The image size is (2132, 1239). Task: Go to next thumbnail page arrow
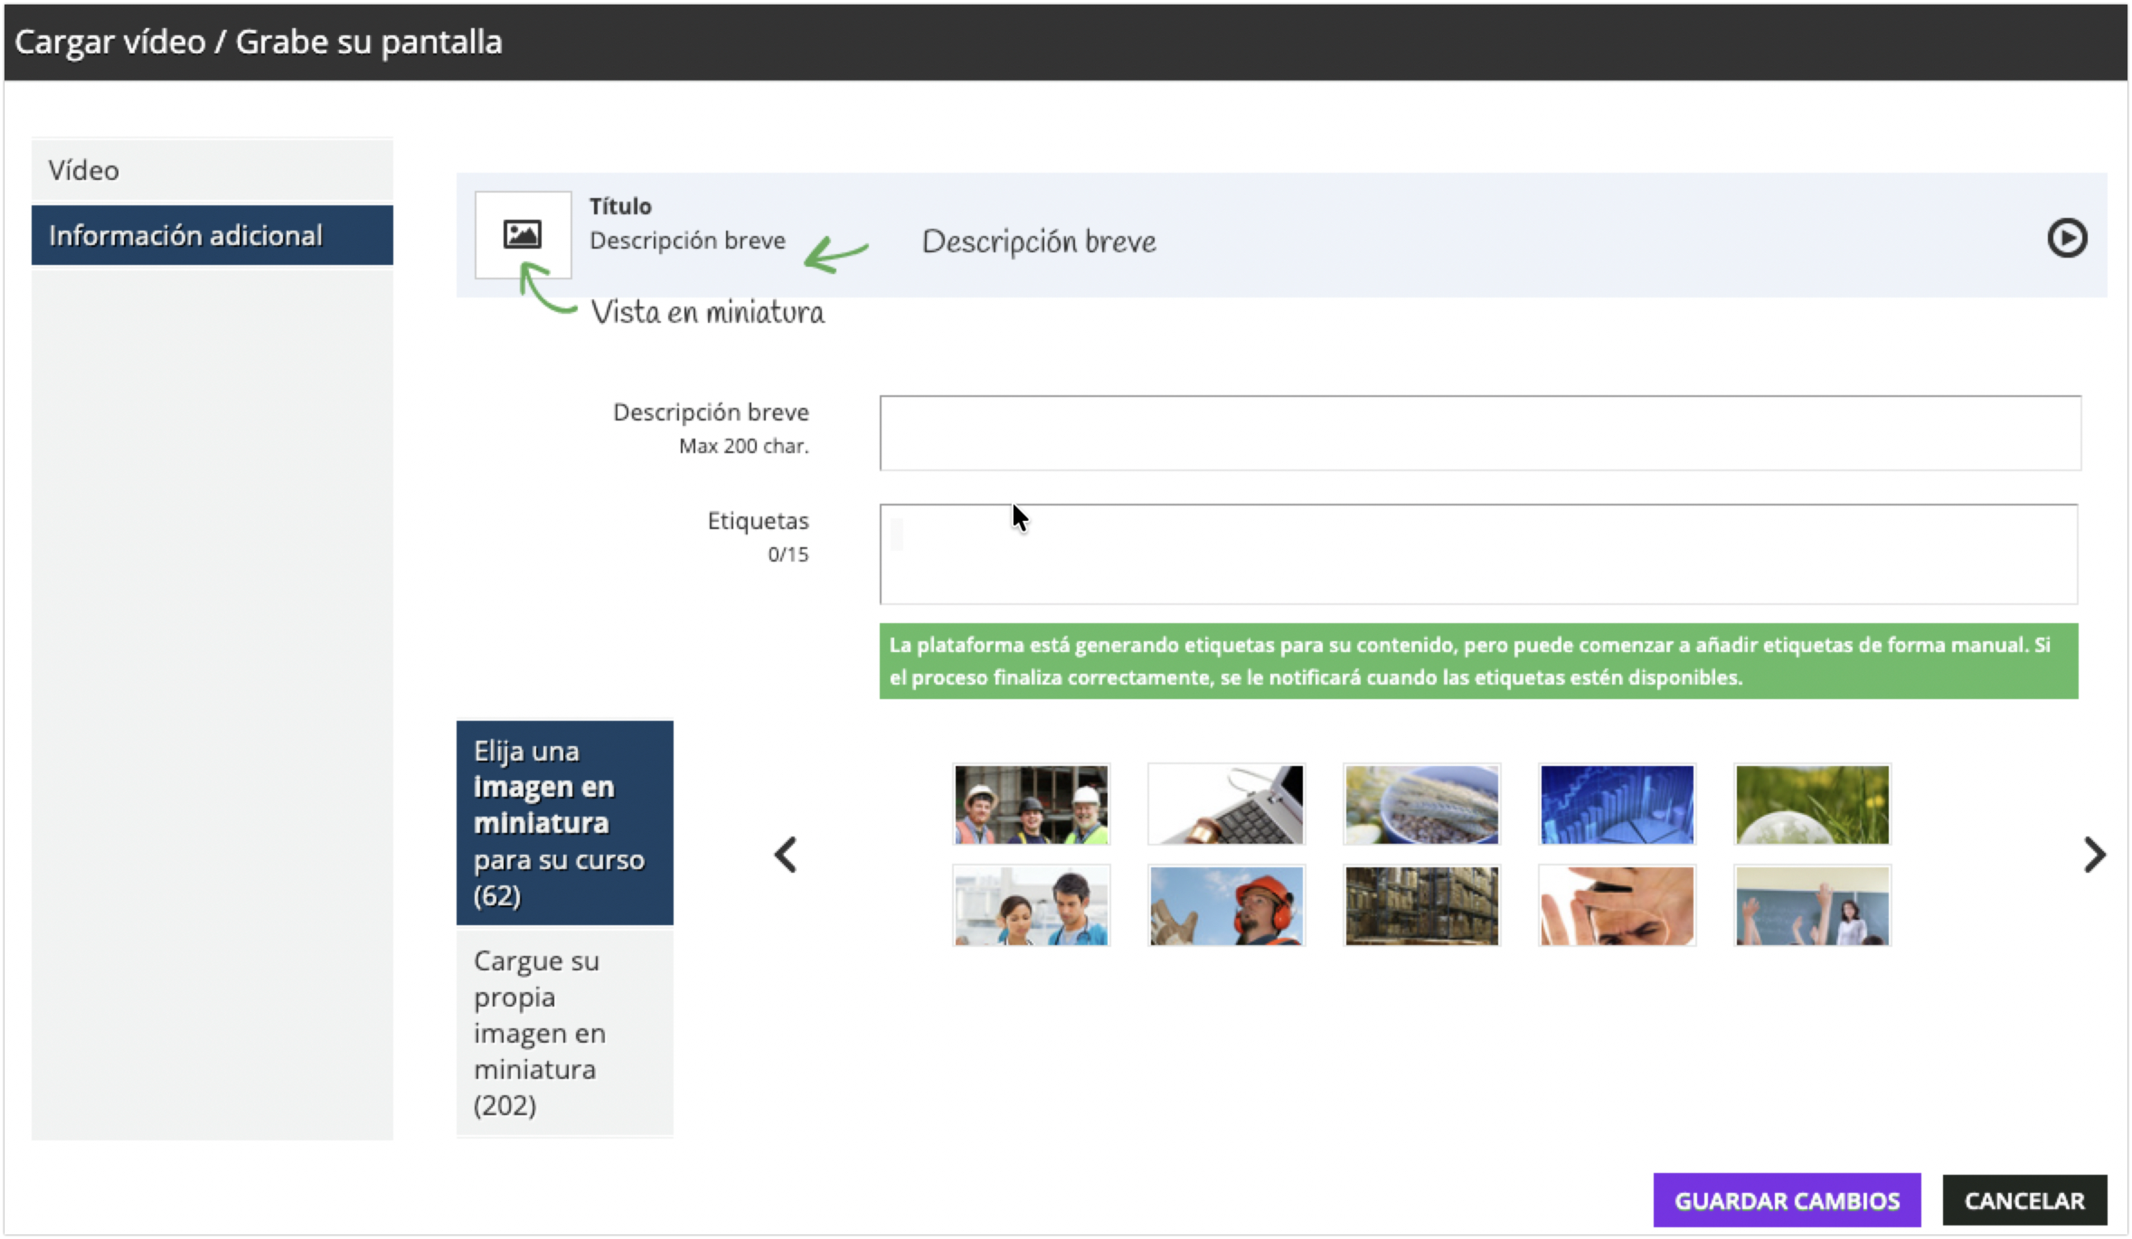pyautogui.click(x=2094, y=855)
